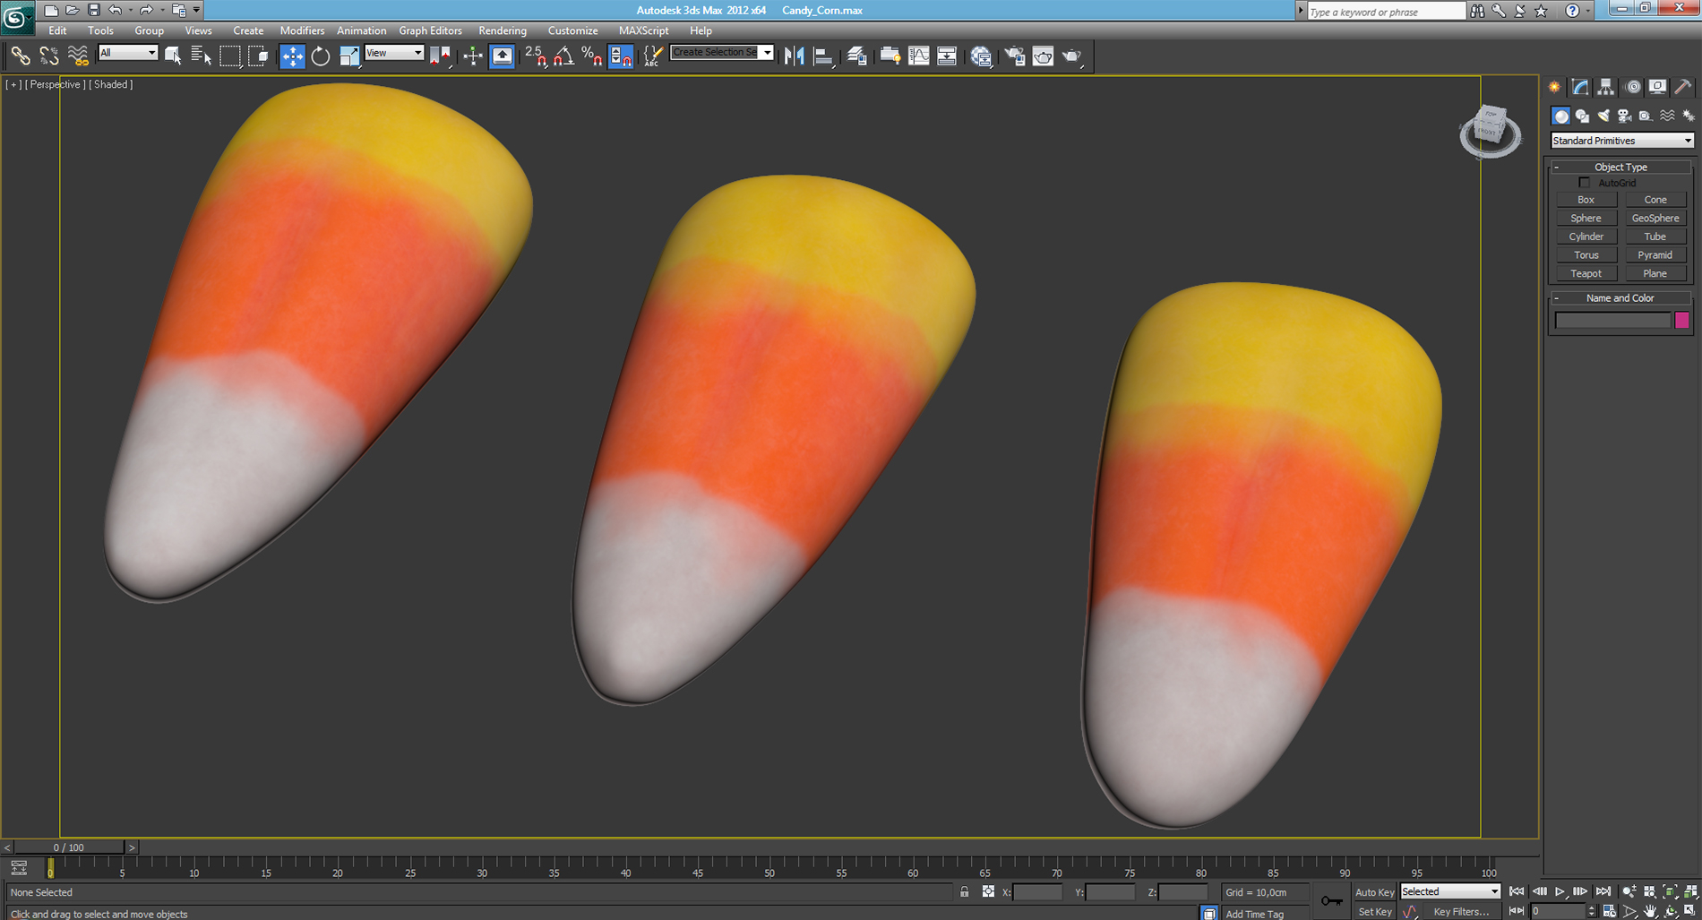This screenshot has height=920, width=1702.
Task: Toggle the Auto Key animation mode
Action: [x=1374, y=891]
